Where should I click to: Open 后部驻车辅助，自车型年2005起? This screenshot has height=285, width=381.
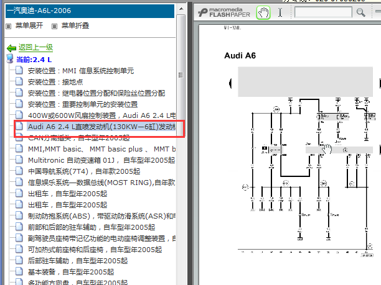click(x=78, y=261)
